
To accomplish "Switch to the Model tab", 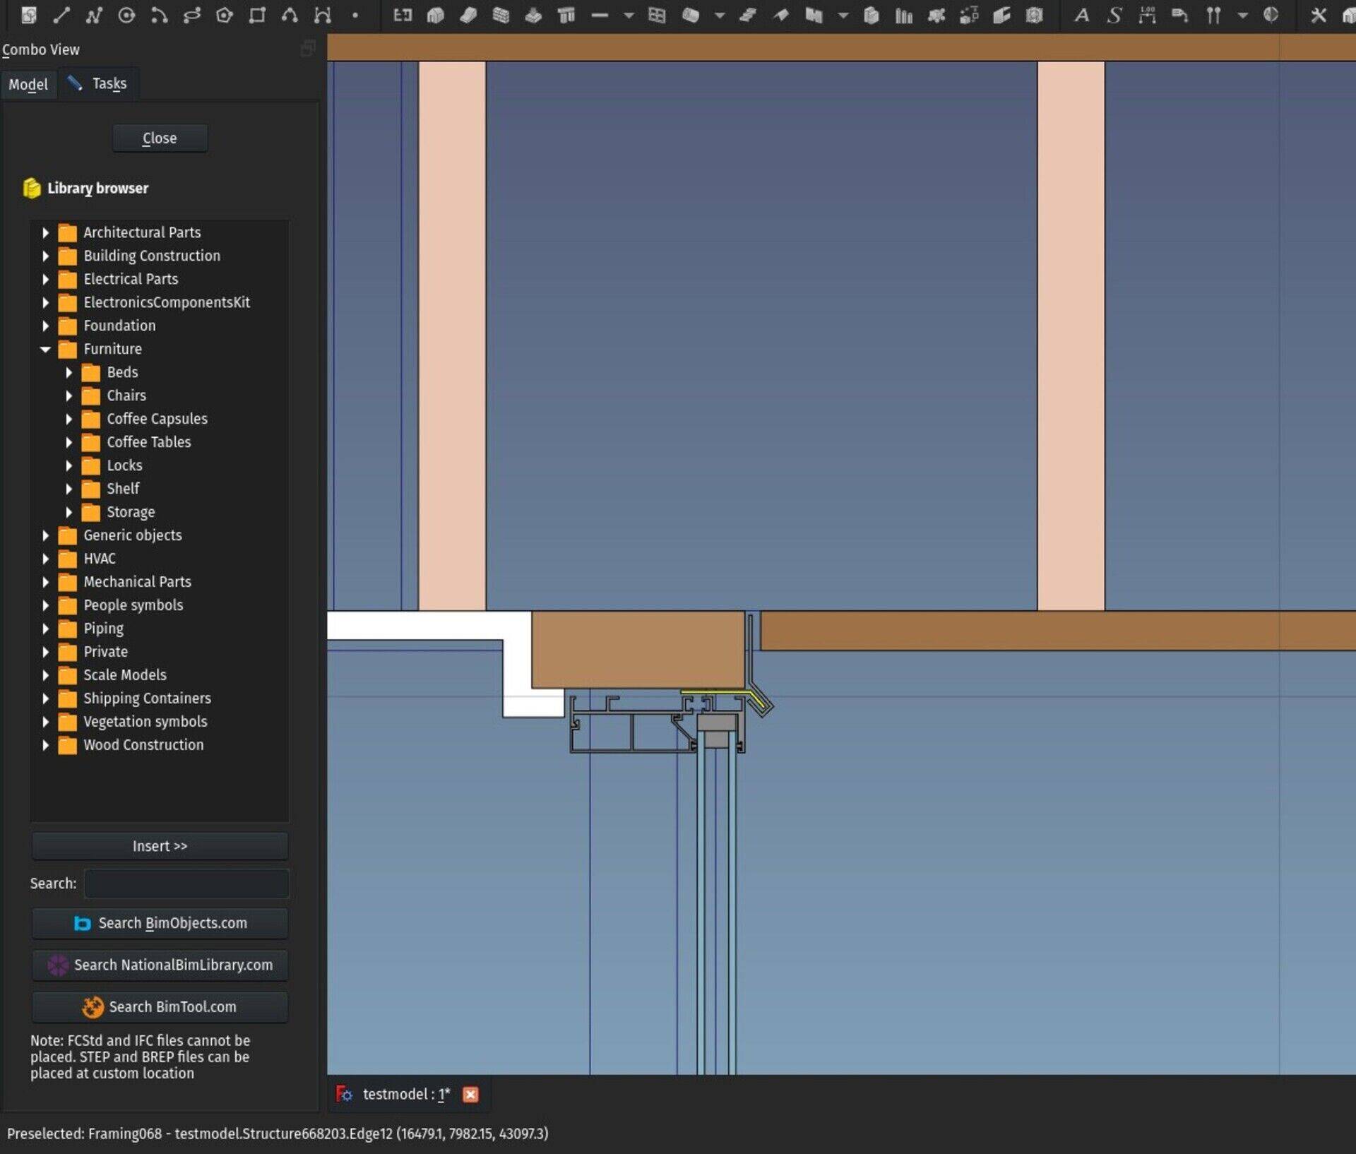I will pyautogui.click(x=28, y=83).
